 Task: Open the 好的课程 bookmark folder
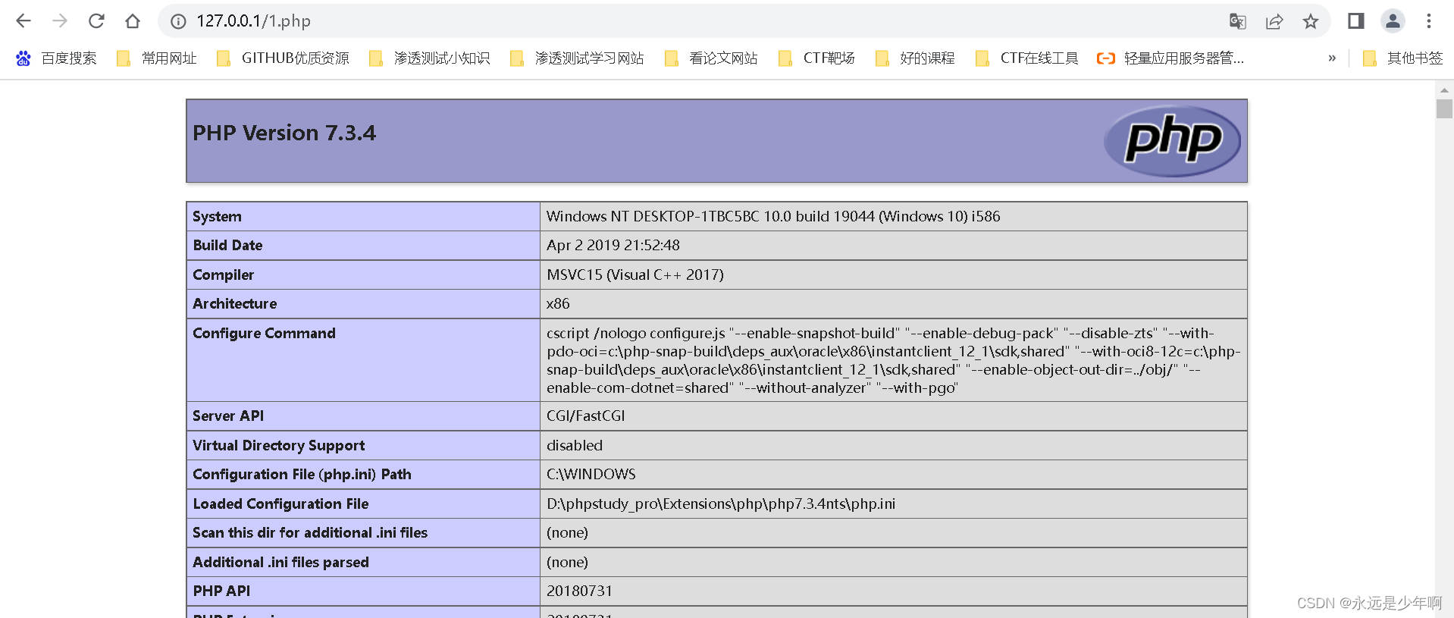(x=914, y=58)
